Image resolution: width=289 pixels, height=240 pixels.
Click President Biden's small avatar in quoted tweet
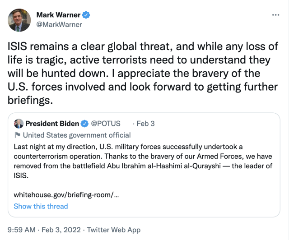19,124
